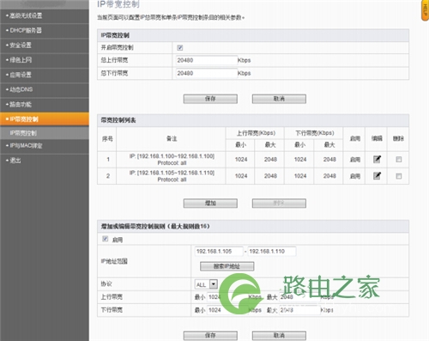Edit bandwidth rule 1 with pencil icon
Image resolution: width=429 pixels, height=341 pixels.
[377, 159]
